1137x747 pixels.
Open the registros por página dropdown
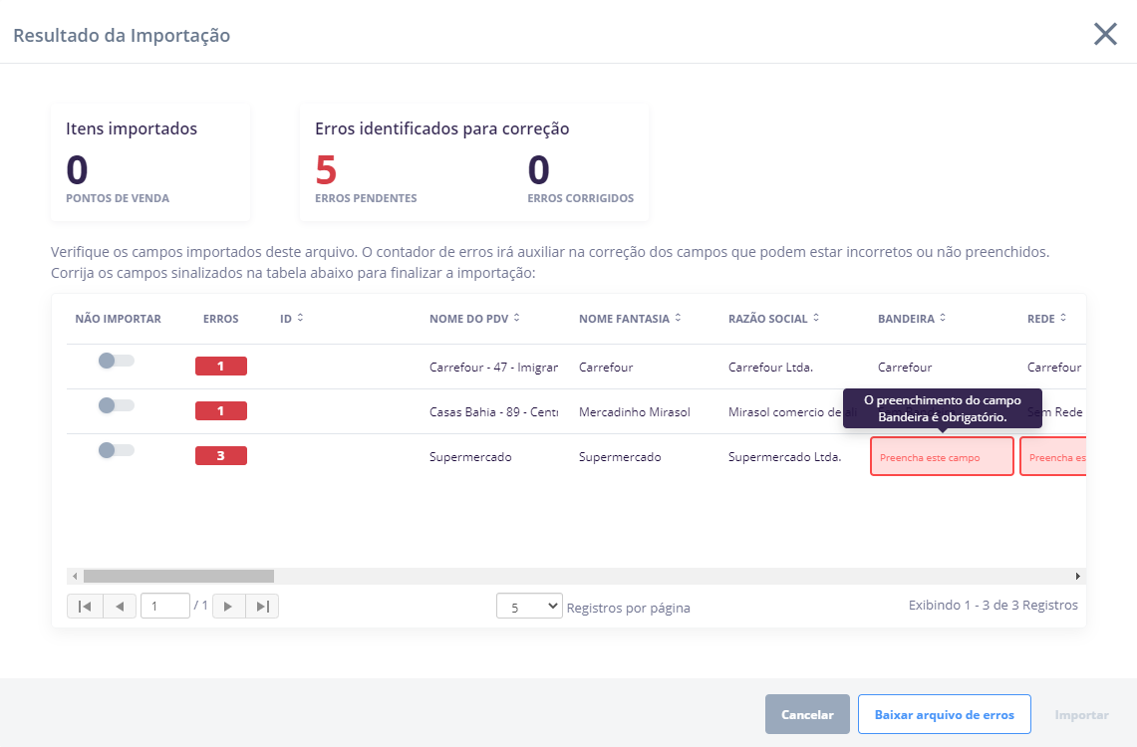point(529,606)
